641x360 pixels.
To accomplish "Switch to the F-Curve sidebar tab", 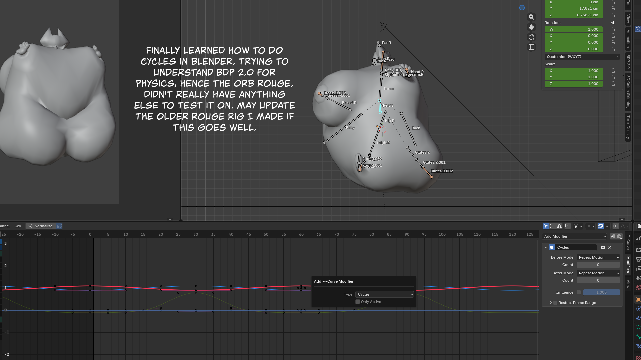I will [628, 242].
